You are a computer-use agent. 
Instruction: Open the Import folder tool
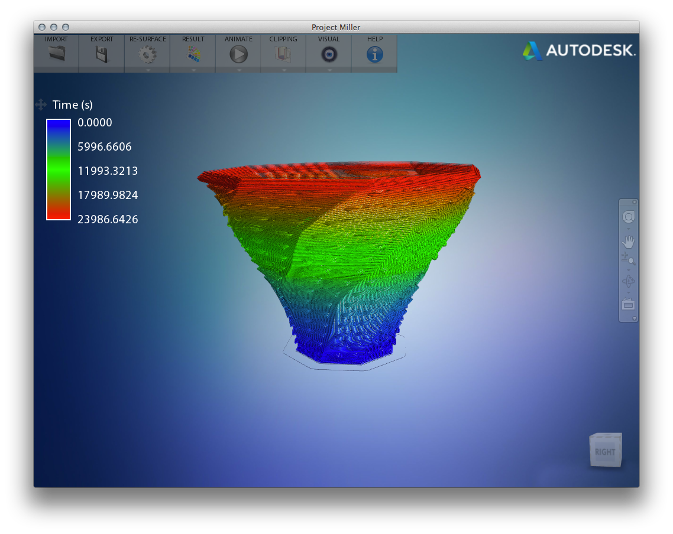(x=56, y=54)
